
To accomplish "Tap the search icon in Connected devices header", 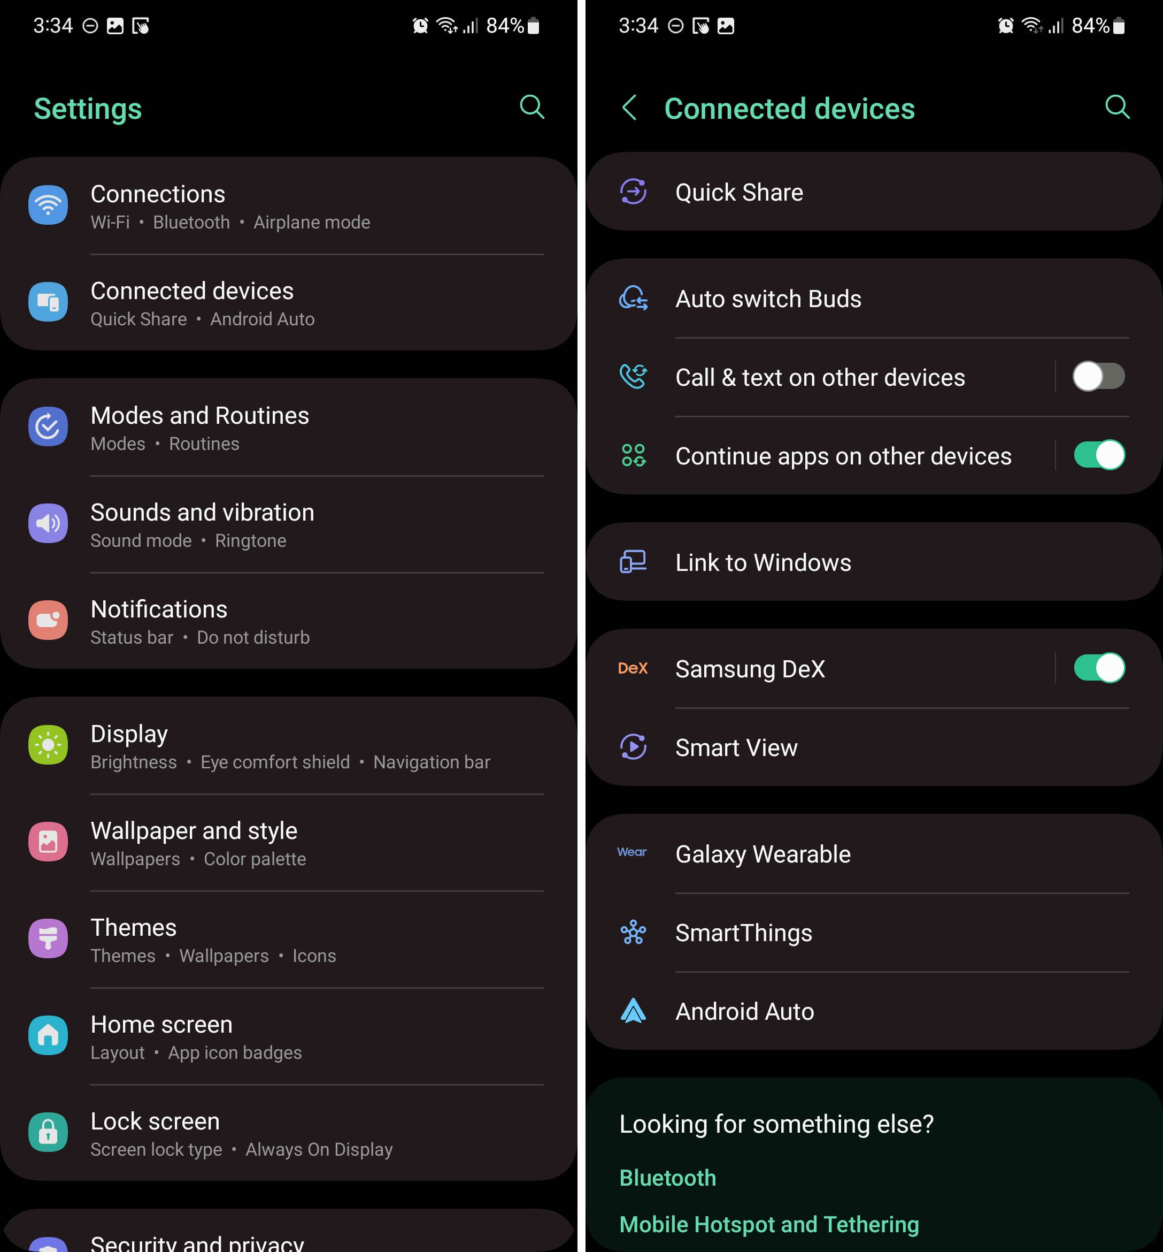I will pyautogui.click(x=1117, y=107).
